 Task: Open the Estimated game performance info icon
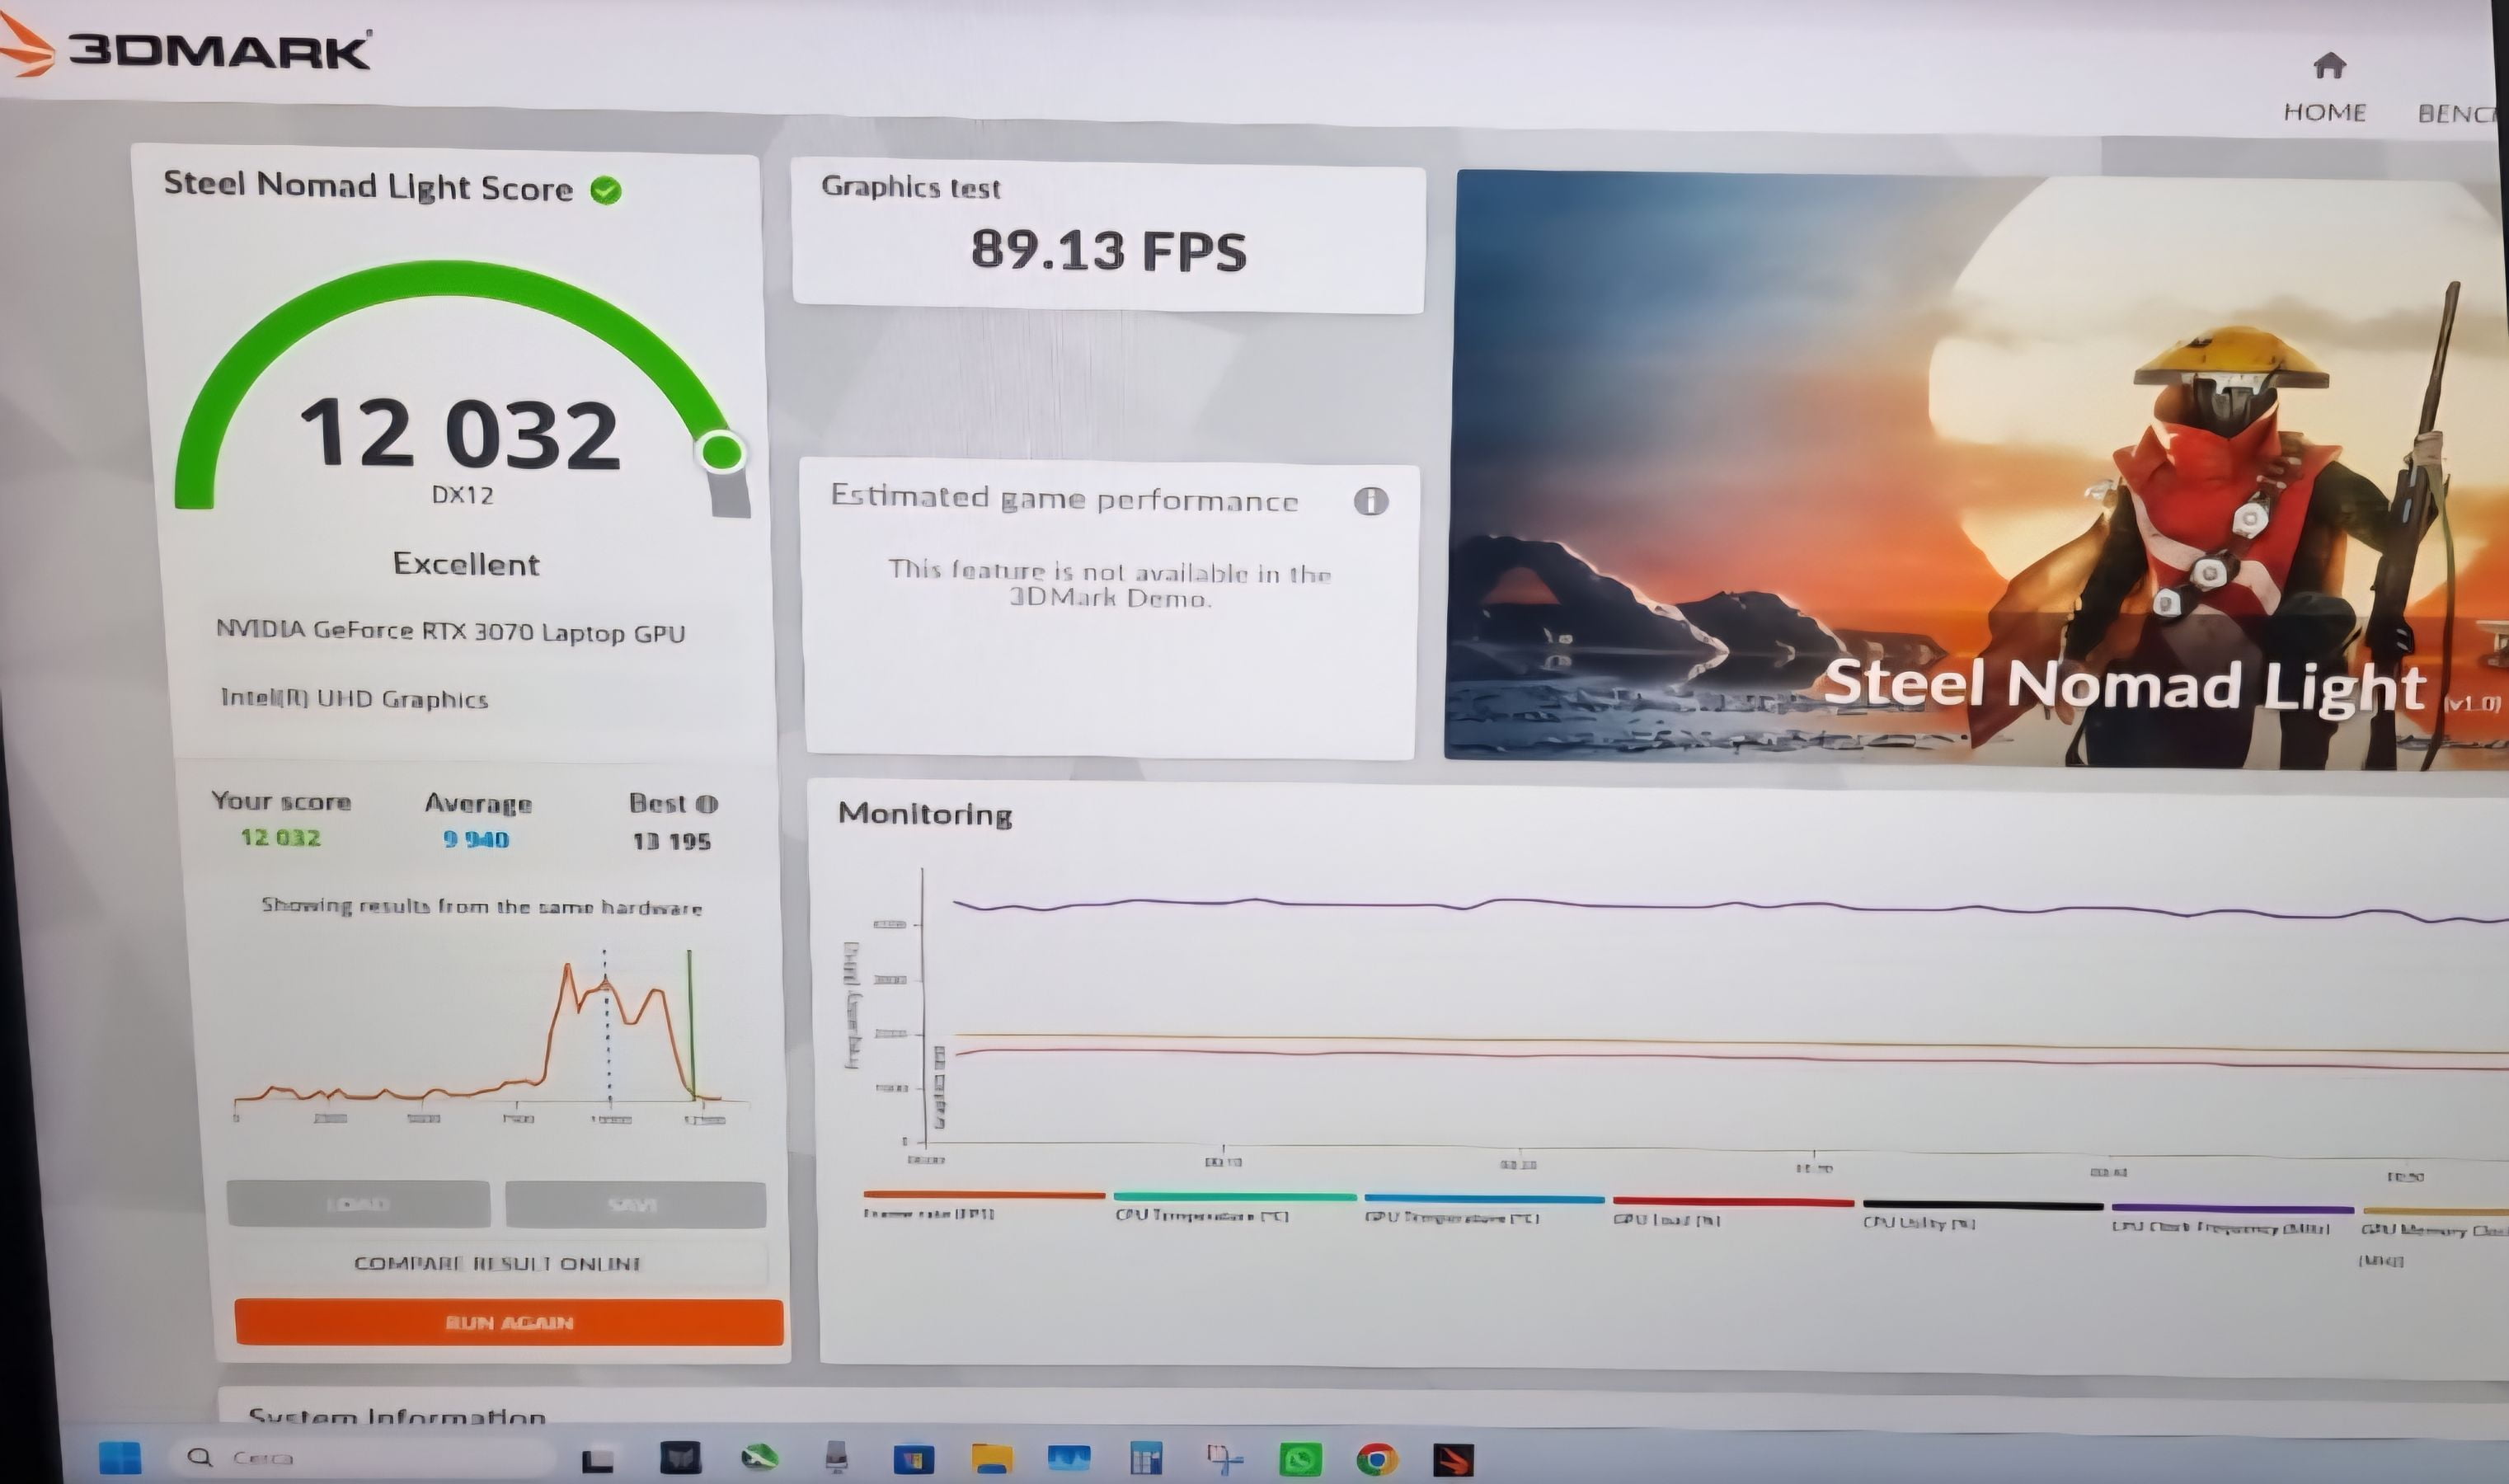click(x=1370, y=500)
